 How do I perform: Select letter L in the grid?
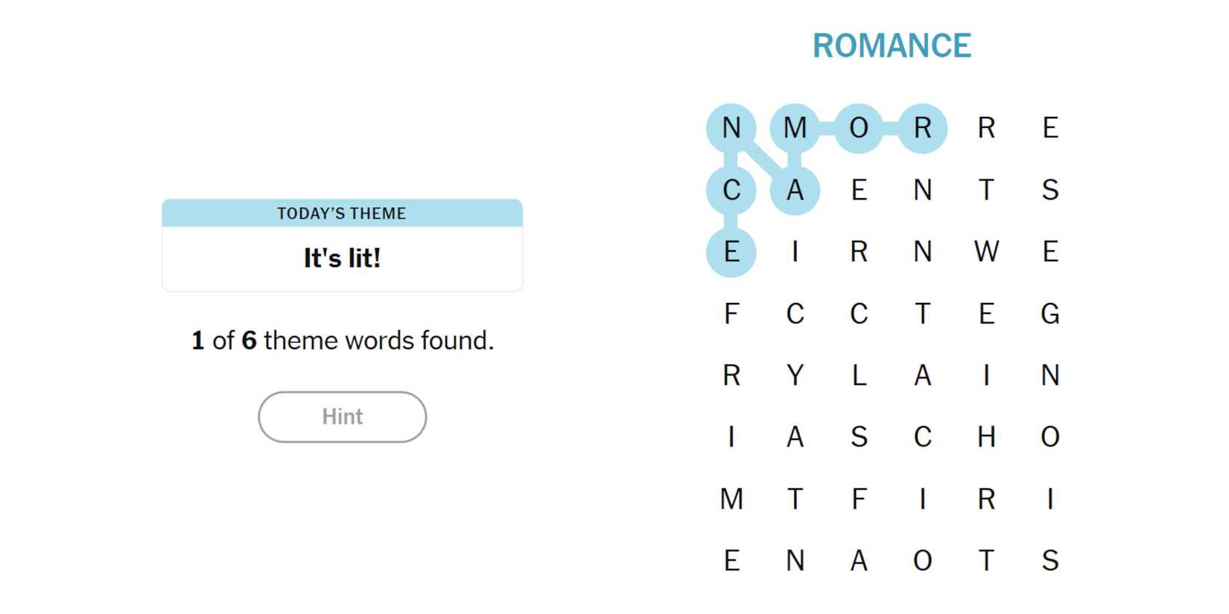(859, 375)
